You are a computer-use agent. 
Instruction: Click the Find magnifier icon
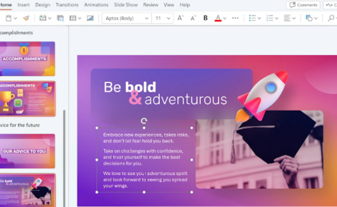331,18
